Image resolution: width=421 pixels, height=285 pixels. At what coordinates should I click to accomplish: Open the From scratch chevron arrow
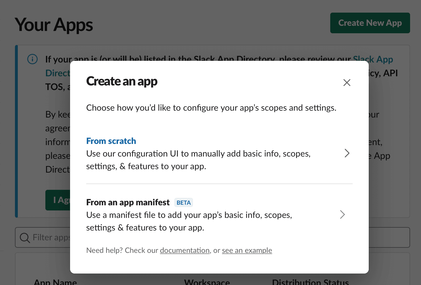[x=347, y=153]
